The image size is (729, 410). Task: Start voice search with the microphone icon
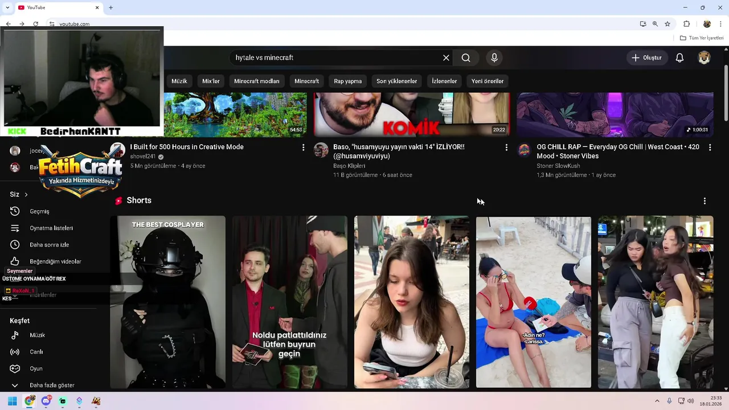(x=494, y=58)
